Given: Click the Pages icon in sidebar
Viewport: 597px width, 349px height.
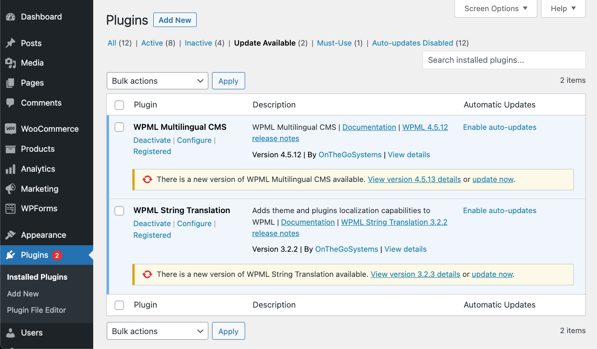Looking at the screenshot, I should [x=10, y=83].
